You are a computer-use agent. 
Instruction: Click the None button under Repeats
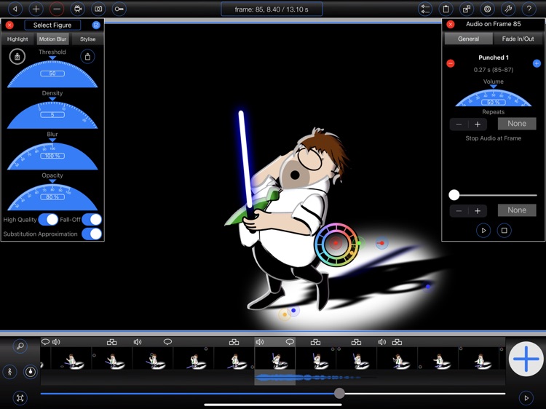click(x=517, y=124)
